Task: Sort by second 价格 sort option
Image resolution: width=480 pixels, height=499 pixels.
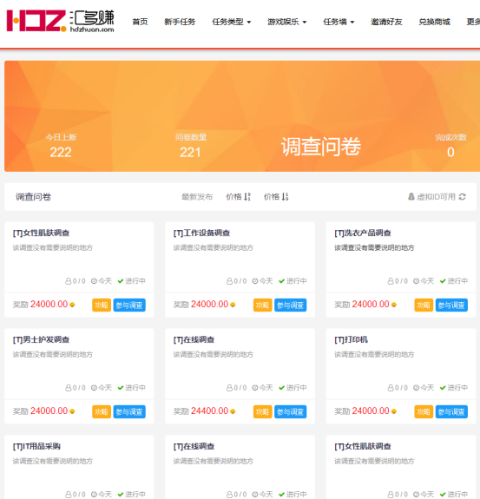Action: coord(276,197)
